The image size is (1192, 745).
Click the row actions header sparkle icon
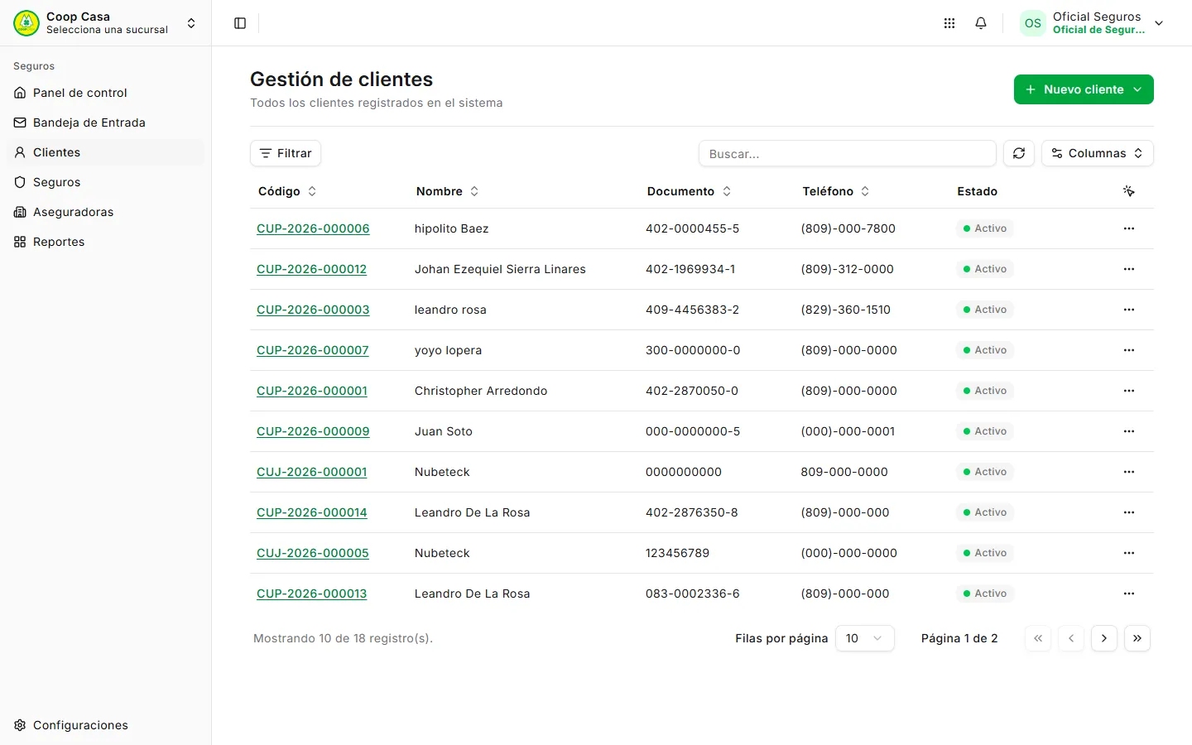tap(1129, 191)
